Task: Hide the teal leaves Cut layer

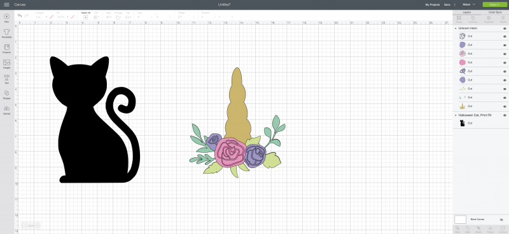Action: (x=505, y=98)
